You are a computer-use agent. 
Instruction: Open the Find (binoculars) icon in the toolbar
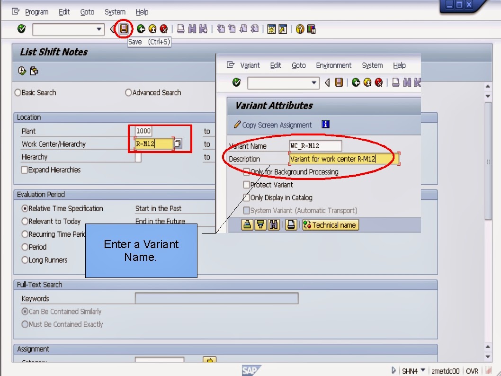tap(191, 29)
